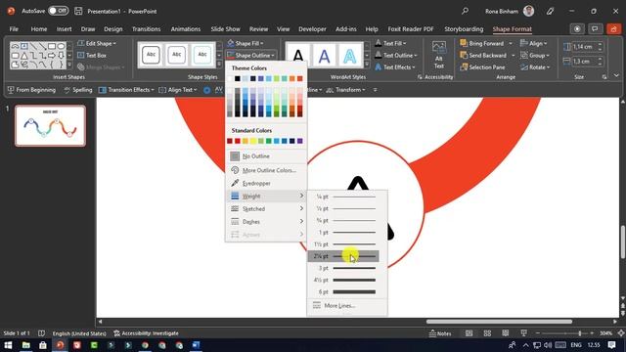Image resolution: width=626 pixels, height=352 pixels.
Task: Select the 3 pt line weight
Action: [343, 268]
